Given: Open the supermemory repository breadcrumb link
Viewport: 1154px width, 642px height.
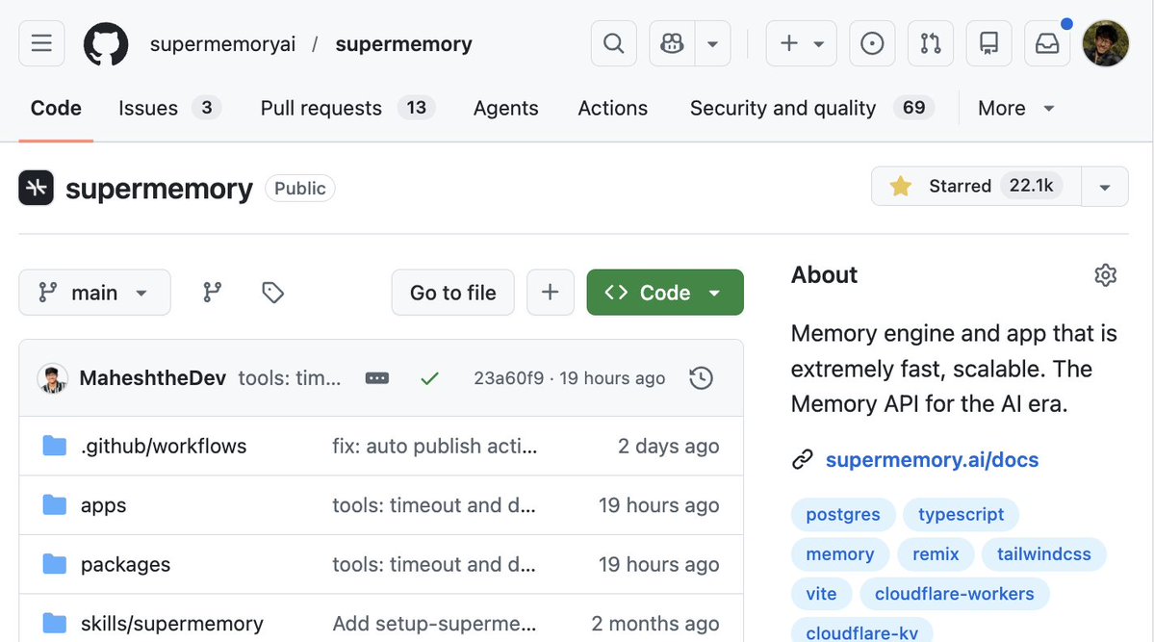Looking at the screenshot, I should pyautogui.click(x=403, y=44).
